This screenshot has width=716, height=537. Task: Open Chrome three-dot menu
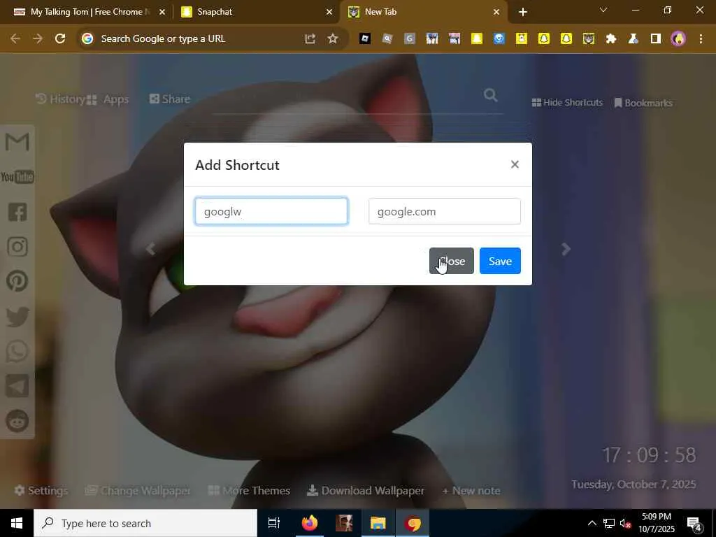click(x=701, y=39)
